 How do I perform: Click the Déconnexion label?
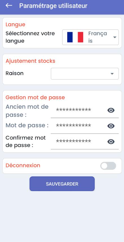click(23, 166)
